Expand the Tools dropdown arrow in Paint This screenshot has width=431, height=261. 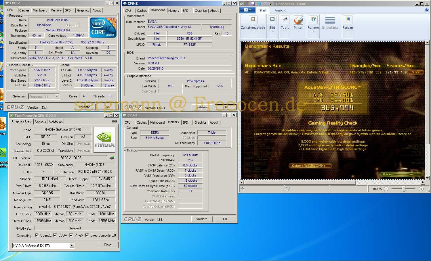pos(285,31)
